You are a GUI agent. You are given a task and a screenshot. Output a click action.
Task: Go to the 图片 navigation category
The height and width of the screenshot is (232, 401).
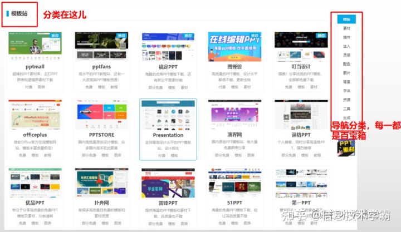click(346, 73)
